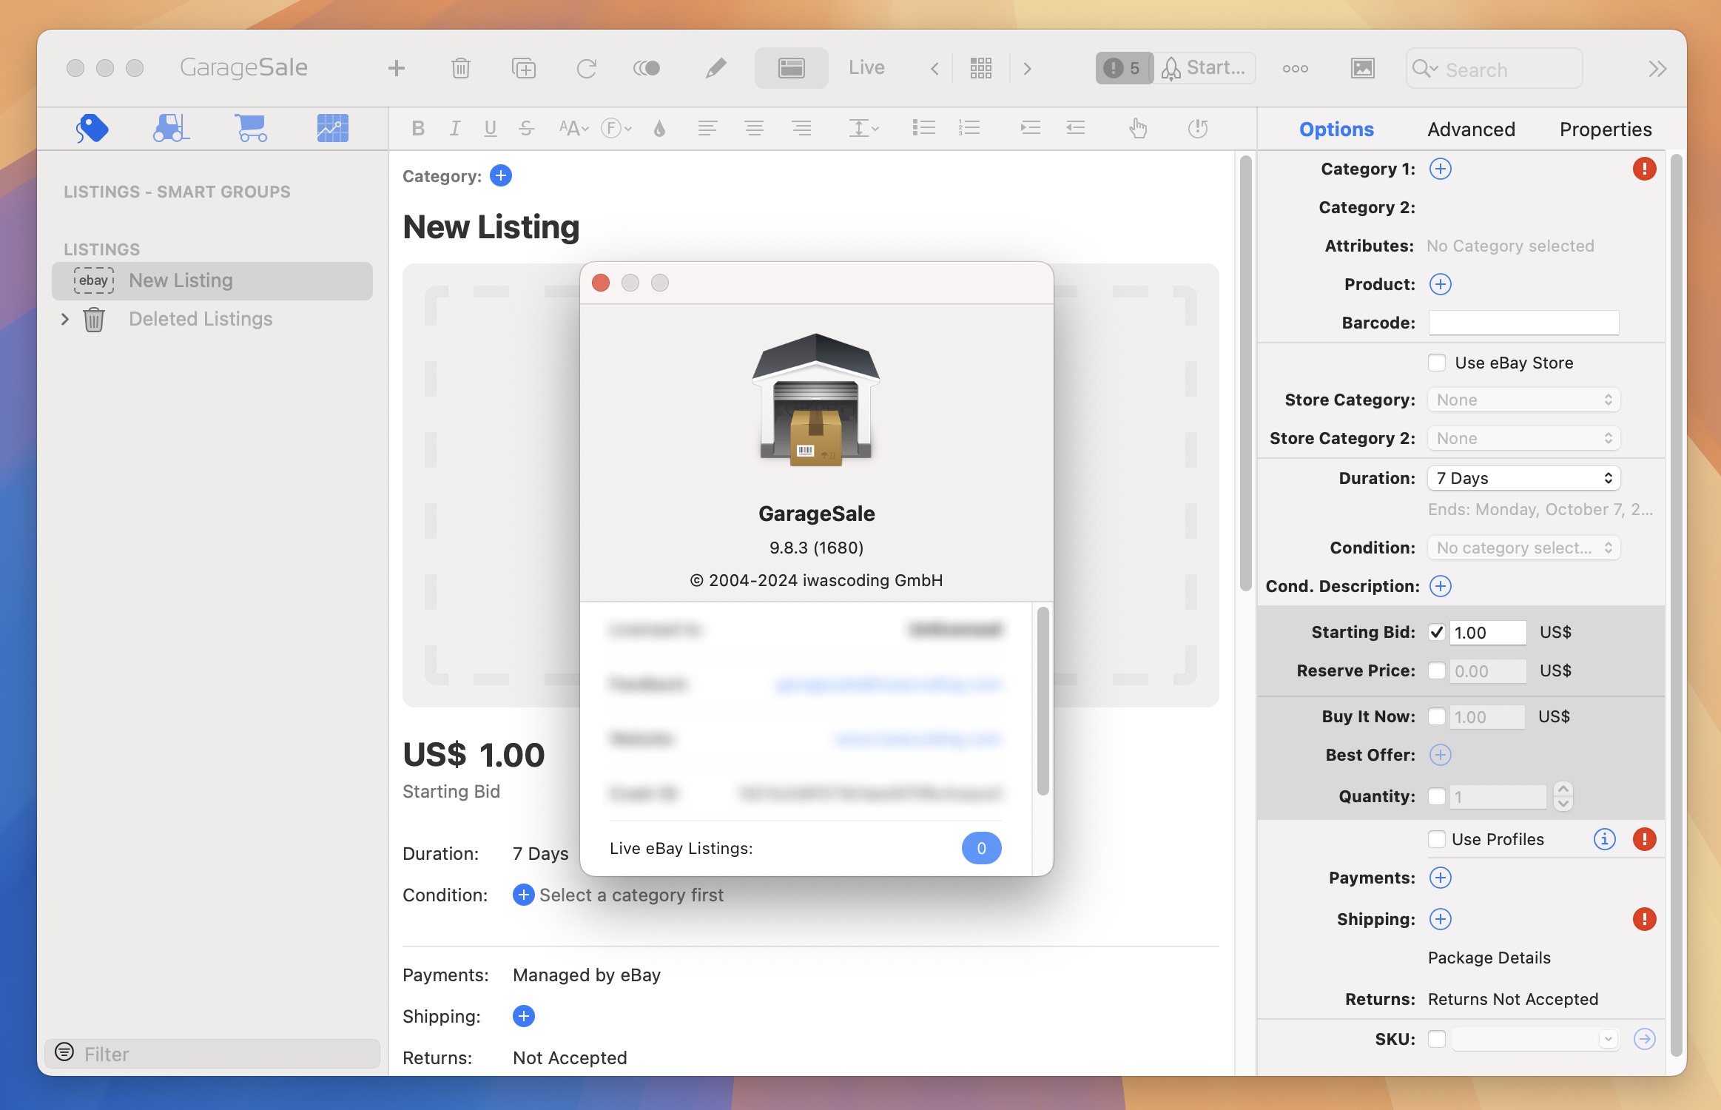Click the Barcode input field
This screenshot has height=1110, width=1721.
1523,323
